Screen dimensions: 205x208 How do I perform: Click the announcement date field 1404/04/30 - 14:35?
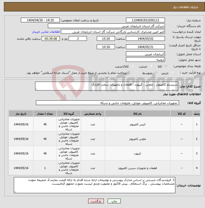pyautogui.click(x=40, y=20)
